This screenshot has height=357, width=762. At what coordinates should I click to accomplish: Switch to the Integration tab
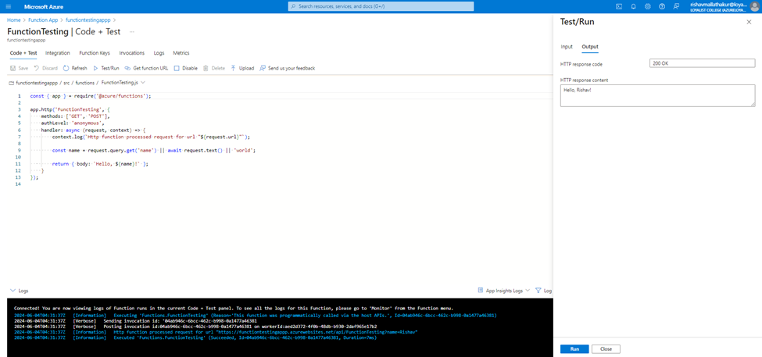pyautogui.click(x=57, y=53)
